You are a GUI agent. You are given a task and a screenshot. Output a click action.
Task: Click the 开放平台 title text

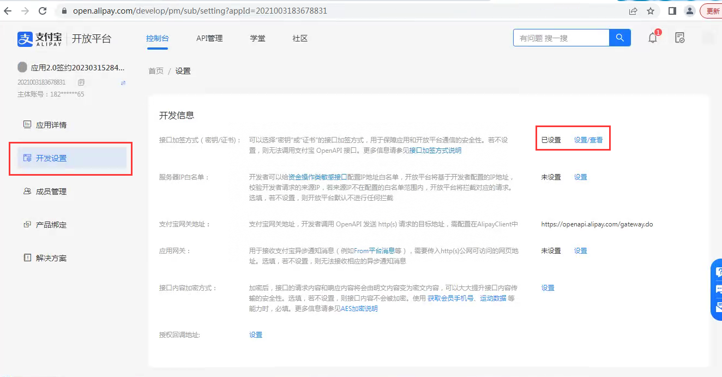tap(92, 39)
